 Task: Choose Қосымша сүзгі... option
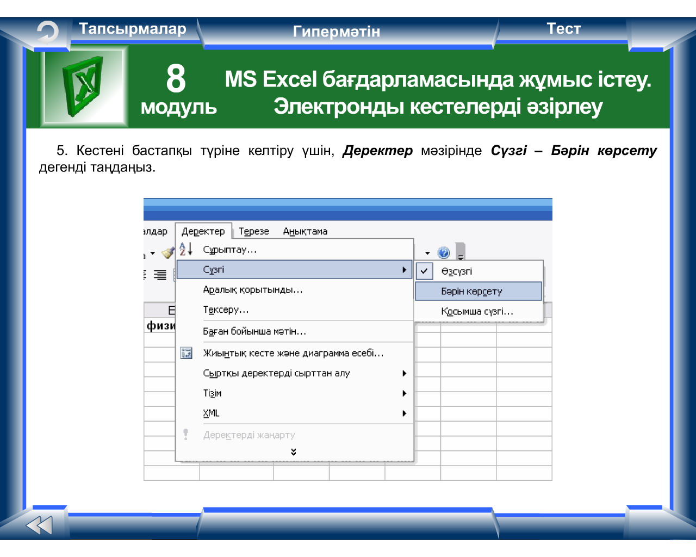(478, 311)
